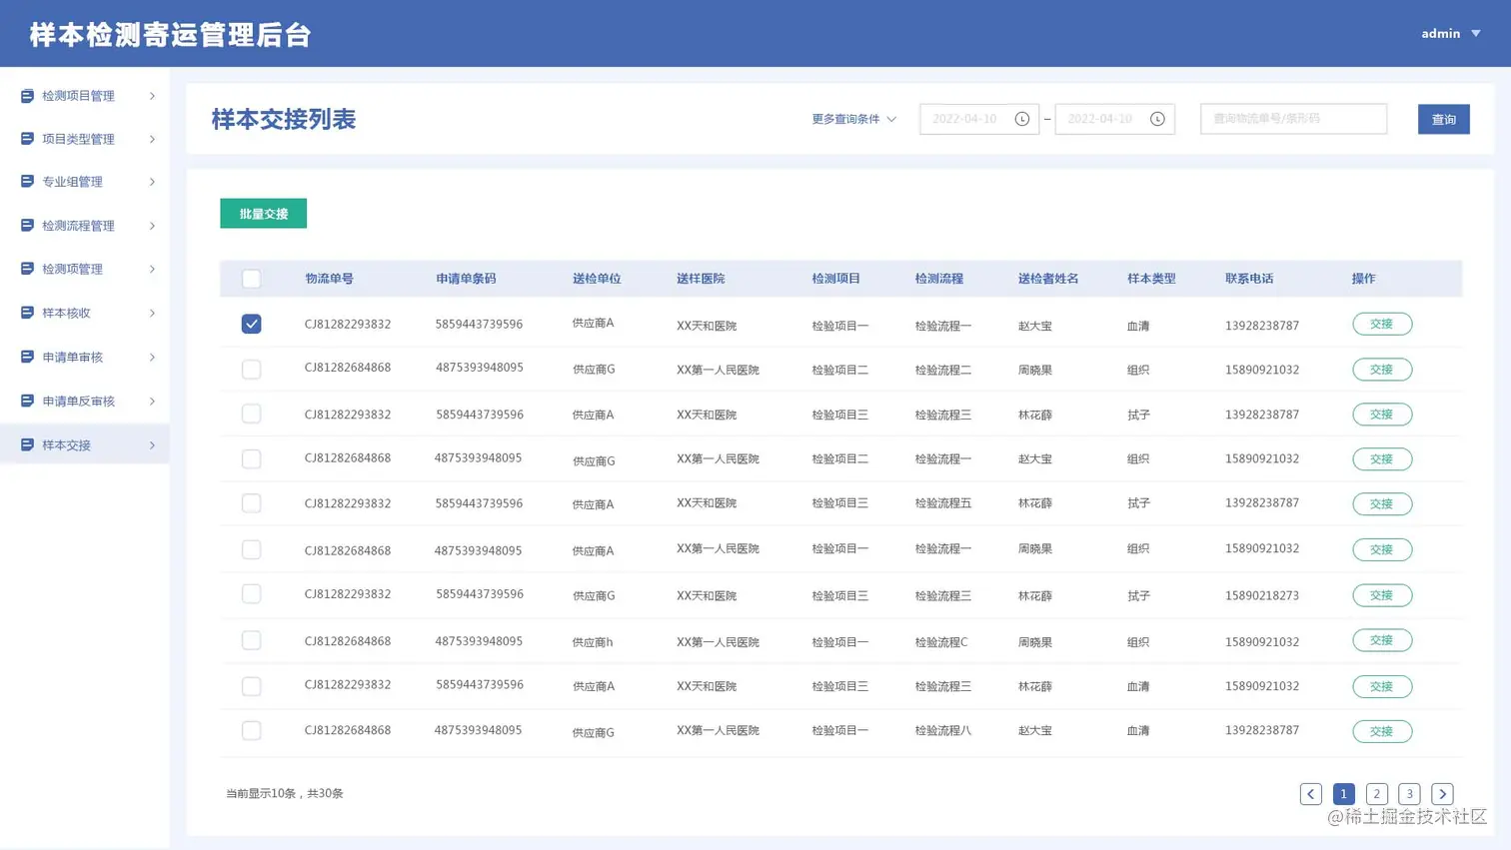1511x850 pixels.
Task: Focus the start date input field
Action: [x=978, y=119]
